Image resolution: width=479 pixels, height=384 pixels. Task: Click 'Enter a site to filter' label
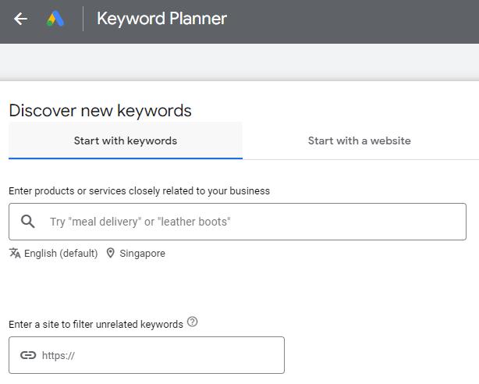tap(96, 324)
